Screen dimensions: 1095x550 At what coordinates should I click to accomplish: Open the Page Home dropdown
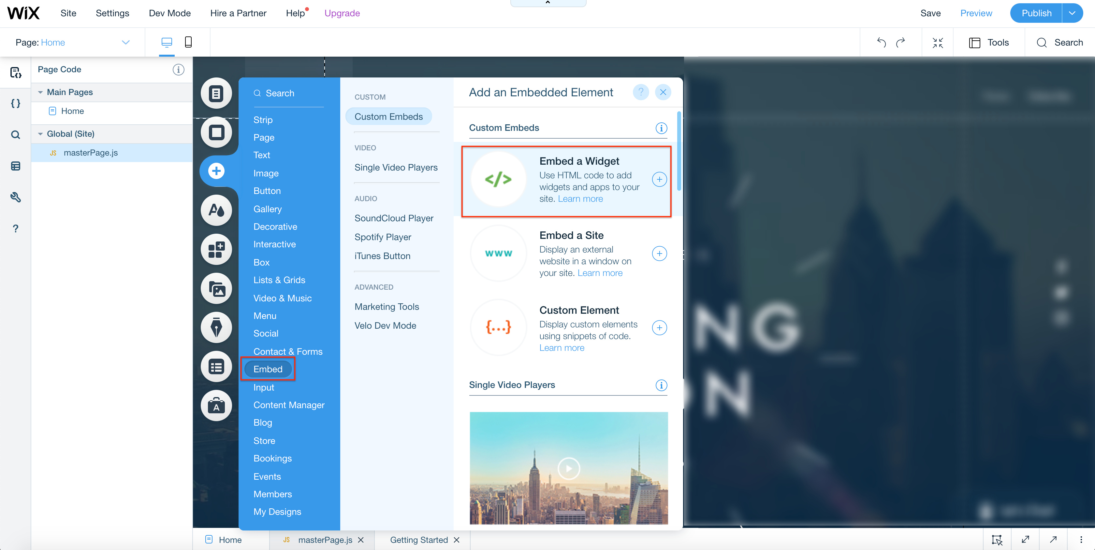(125, 42)
